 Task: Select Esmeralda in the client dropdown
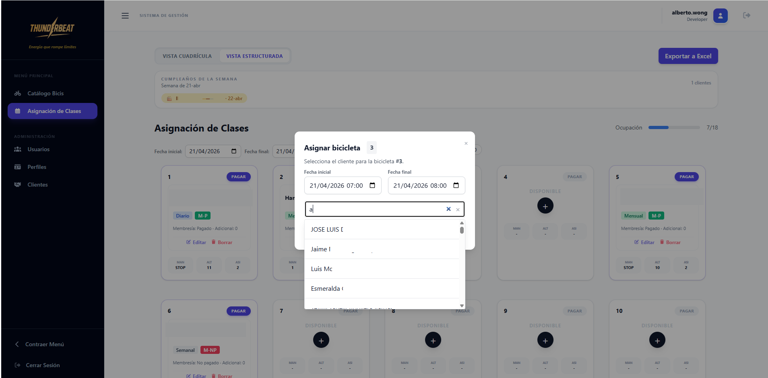(382, 289)
